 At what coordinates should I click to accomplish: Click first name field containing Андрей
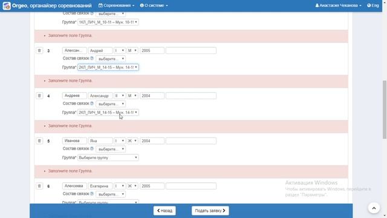(x=100, y=50)
